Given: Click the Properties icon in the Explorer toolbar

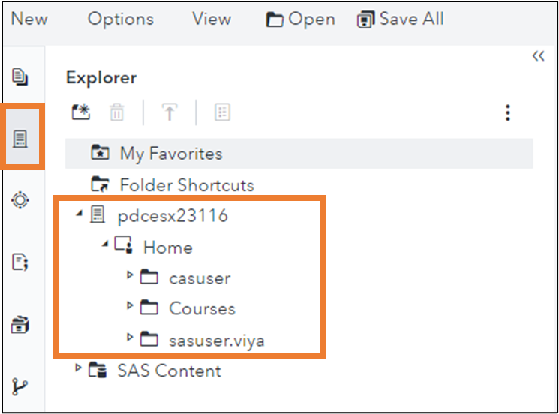Looking at the screenshot, I should [x=222, y=112].
